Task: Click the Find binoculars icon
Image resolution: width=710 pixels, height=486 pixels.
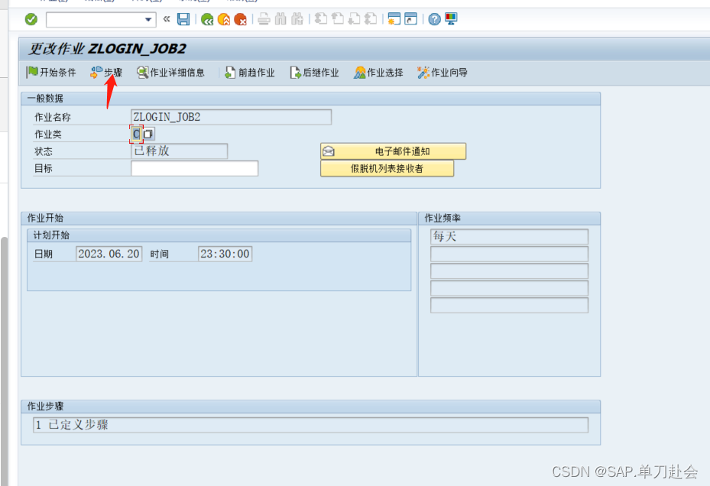Action: (x=280, y=19)
